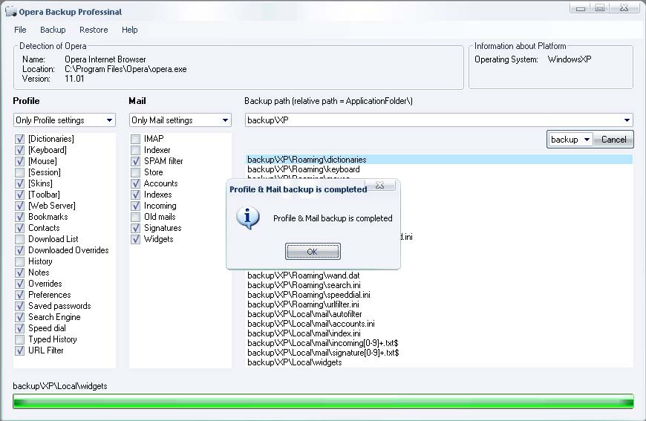Toggle the Accounts mail checkbox
The height and width of the screenshot is (421, 646).
click(136, 183)
